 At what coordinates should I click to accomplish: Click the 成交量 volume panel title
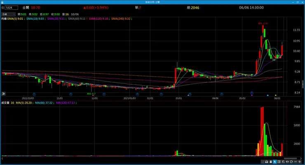(x=5, y=103)
